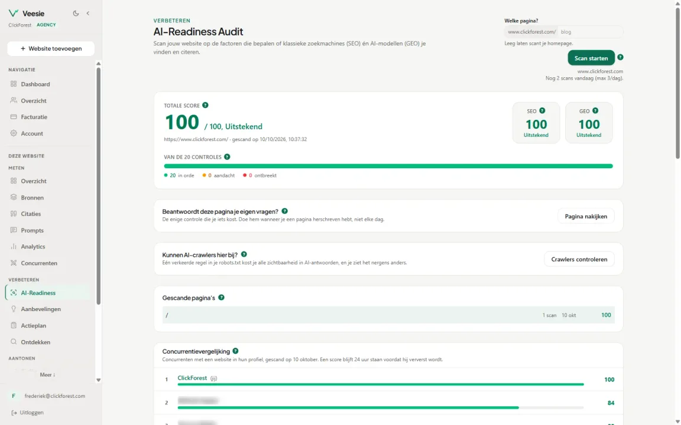The height and width of the screenshot is (425, 681).
Task: Click the Crawlers controleren button
Action: (x=579, y=259)
